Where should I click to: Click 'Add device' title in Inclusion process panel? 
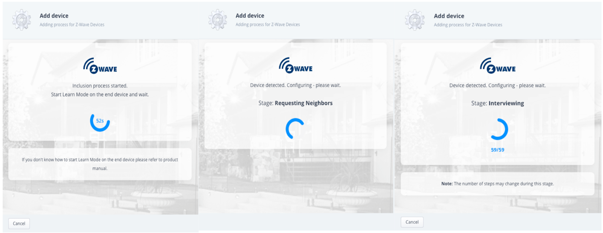(54, 16)
